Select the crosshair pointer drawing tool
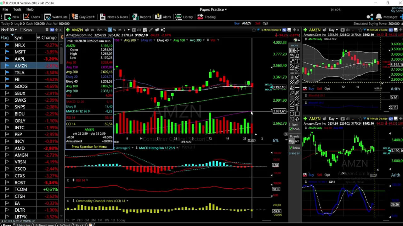 point(297,50)
